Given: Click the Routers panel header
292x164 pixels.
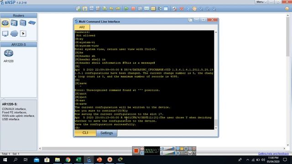Looking at the screenshot, I should pyautogui.click(x=19, y=15).
